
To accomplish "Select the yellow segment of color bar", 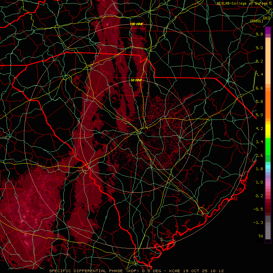I will (x=268, y=130).
